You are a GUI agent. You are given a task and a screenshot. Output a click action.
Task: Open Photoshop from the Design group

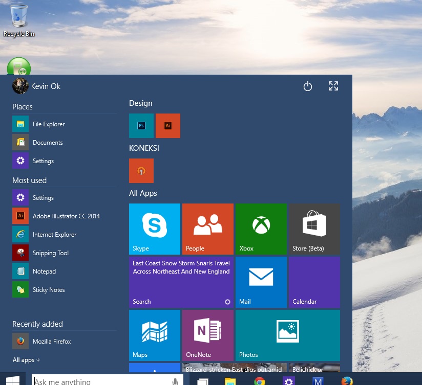tap(141, 125)
